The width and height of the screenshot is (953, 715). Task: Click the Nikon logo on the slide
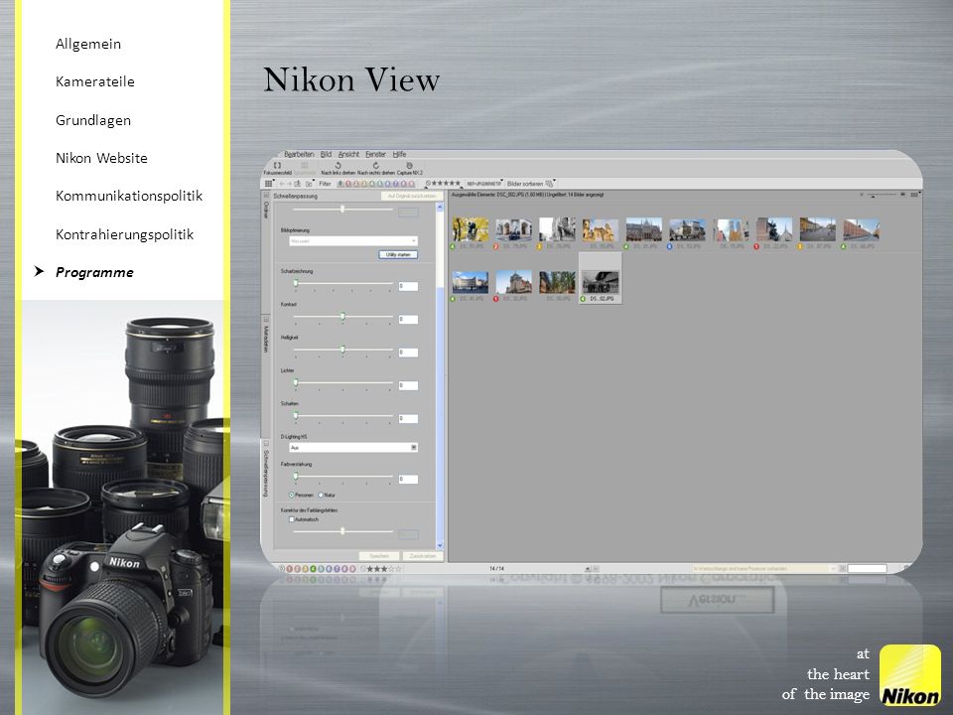(910, 675)
